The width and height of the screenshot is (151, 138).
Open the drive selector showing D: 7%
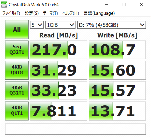tap(112, 25)
